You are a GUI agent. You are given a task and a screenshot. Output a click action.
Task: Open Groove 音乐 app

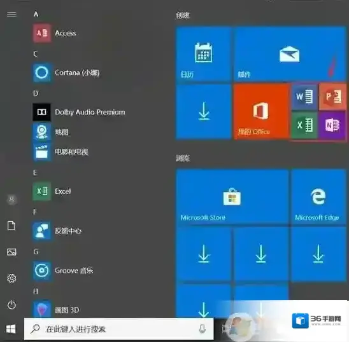point(63,270)
